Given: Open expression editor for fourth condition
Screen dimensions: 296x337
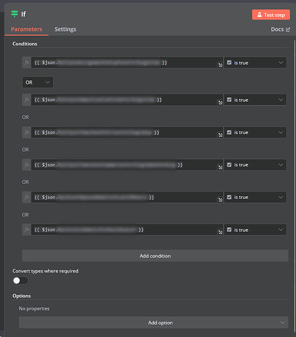Looking at the screenshot, I should [x=220, y=167].
